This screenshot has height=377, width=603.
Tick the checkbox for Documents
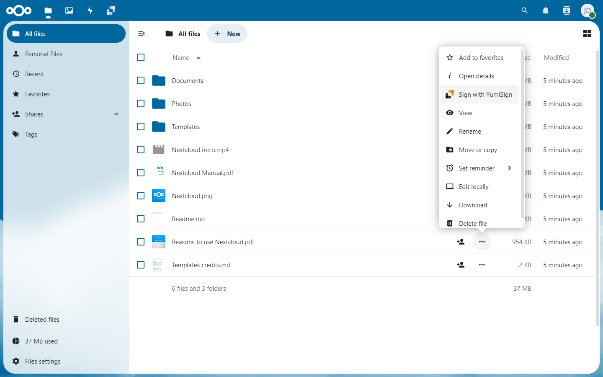point(141,80)
